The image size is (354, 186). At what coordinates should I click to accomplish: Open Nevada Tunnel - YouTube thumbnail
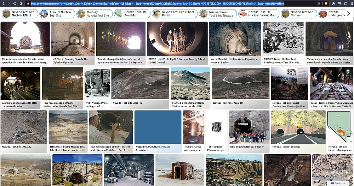[298, 127]
